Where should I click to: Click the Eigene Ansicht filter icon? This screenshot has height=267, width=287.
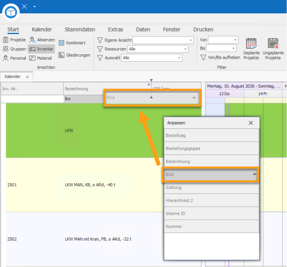point(100,40)
